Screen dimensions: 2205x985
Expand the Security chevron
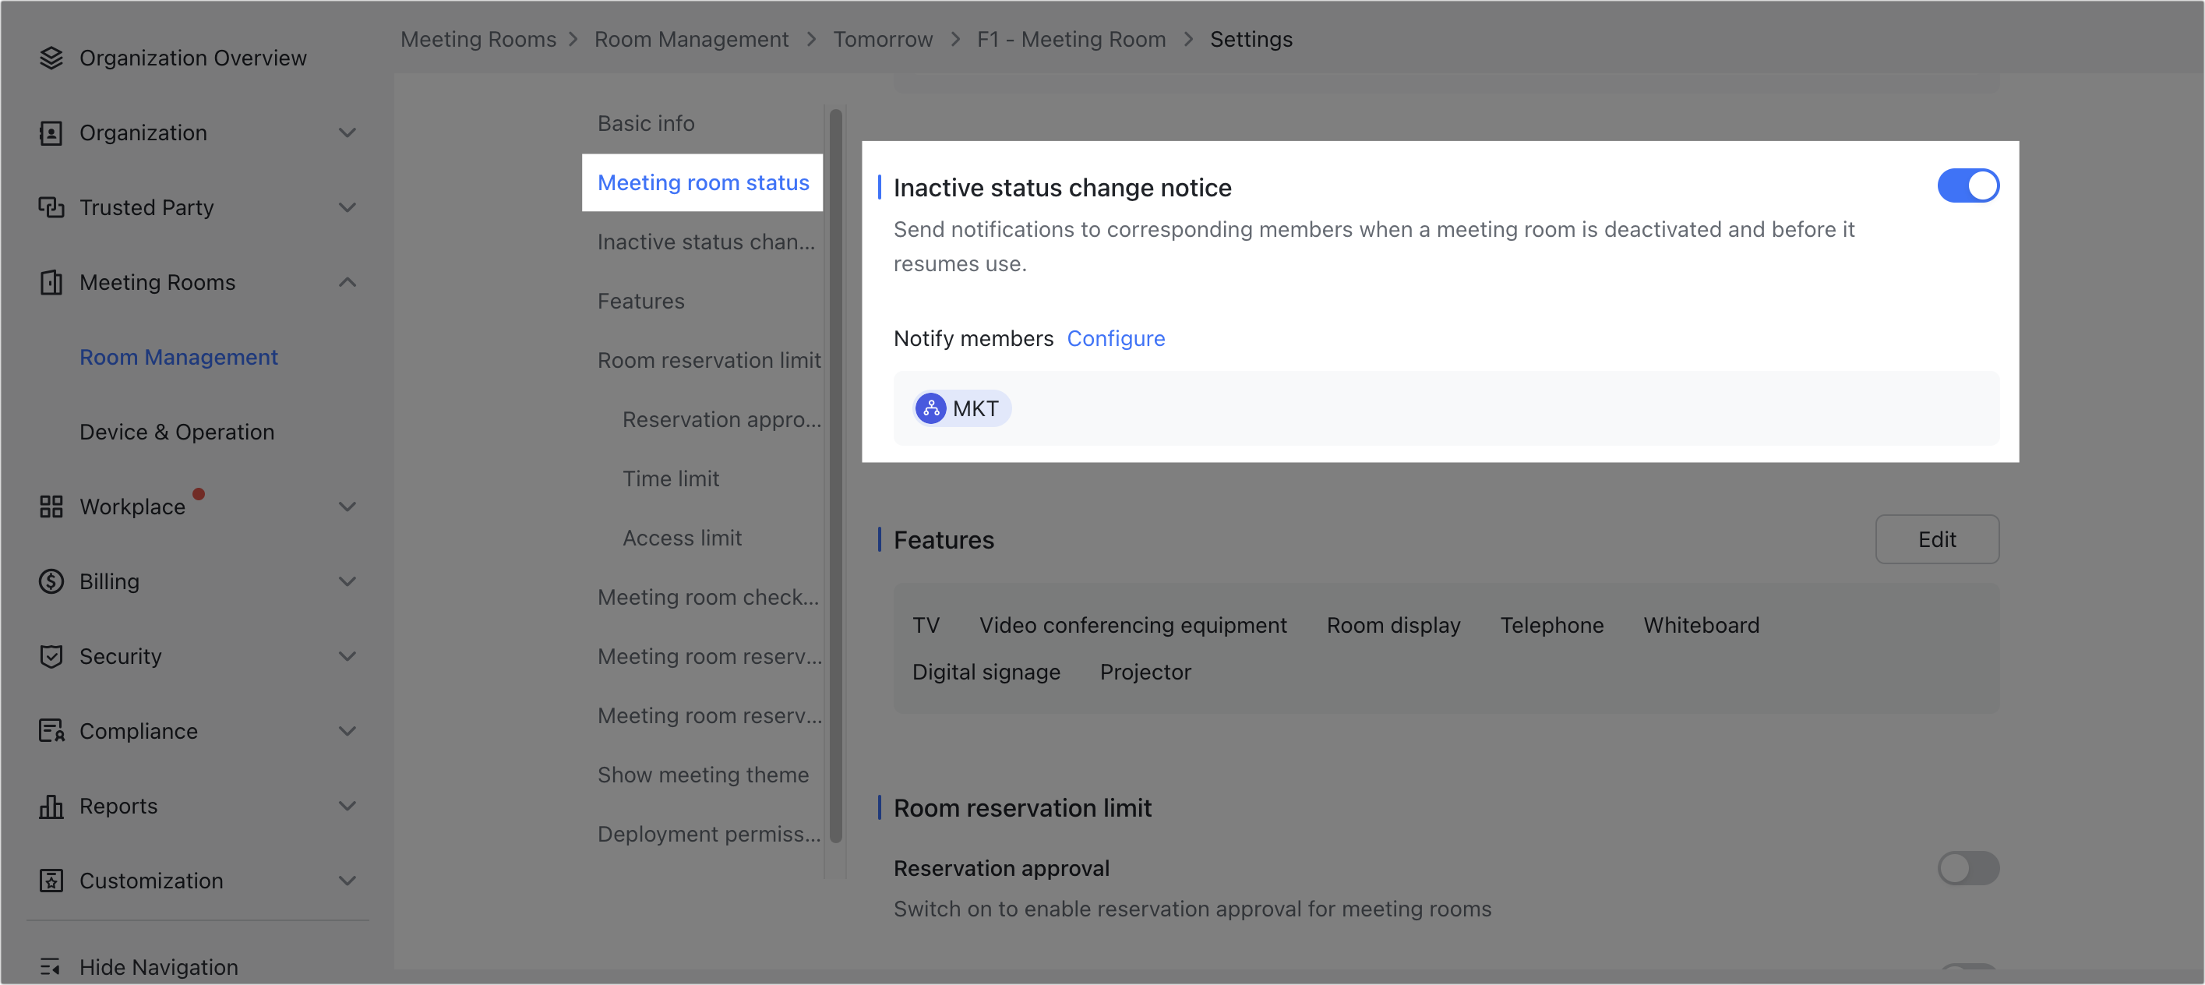(347, 656)
